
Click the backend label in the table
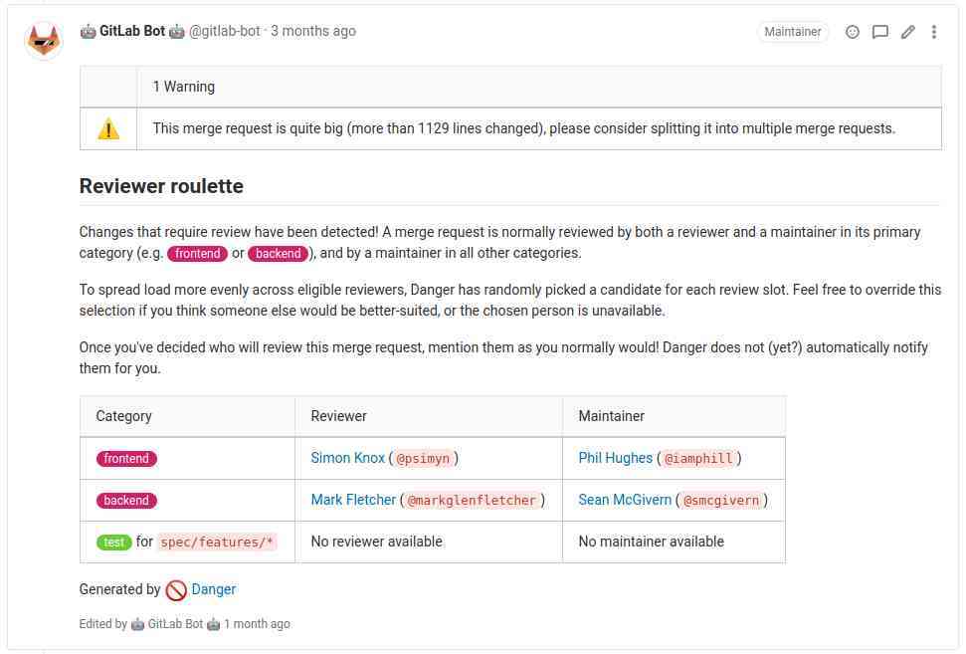[x=126, y=501]
